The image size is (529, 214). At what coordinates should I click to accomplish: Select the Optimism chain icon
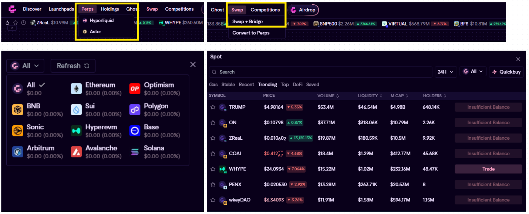point(135,89)
